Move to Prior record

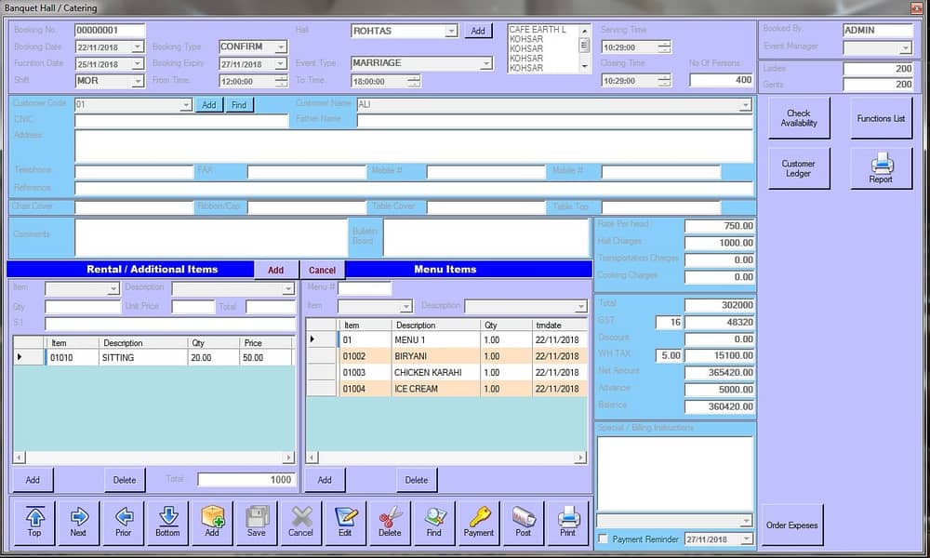(123, 523)
